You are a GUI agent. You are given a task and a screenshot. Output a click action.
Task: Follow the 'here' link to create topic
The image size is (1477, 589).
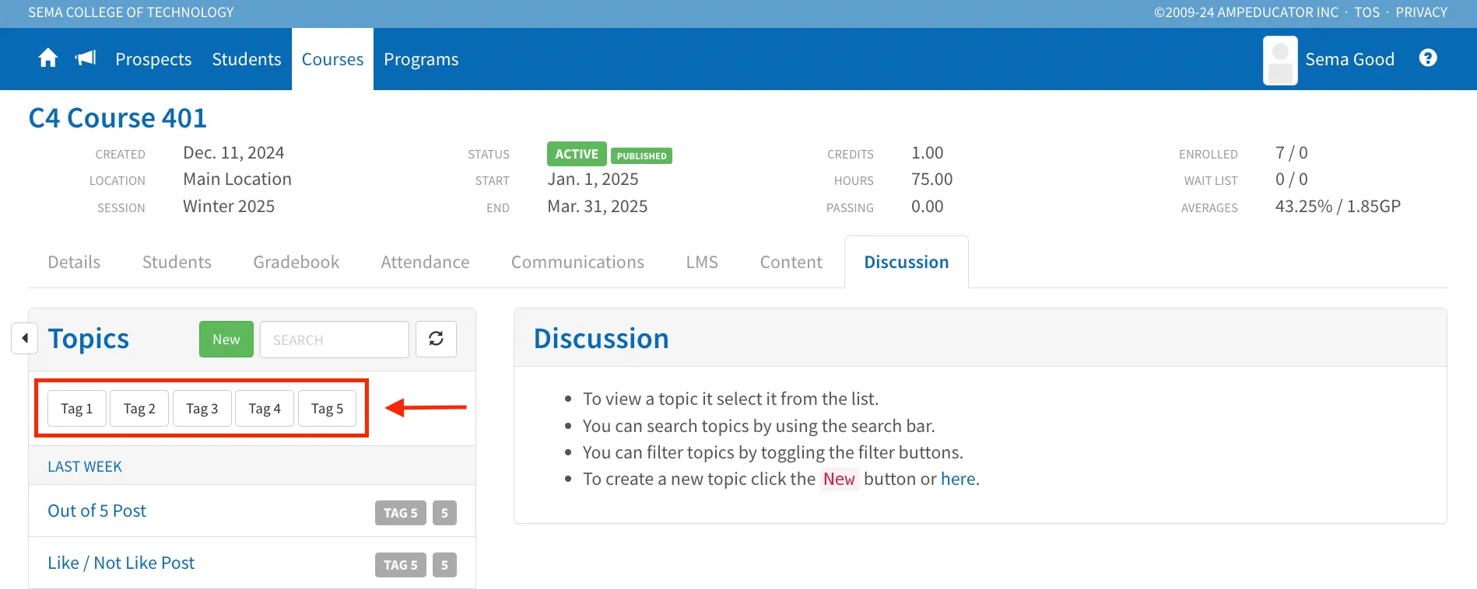958,479
